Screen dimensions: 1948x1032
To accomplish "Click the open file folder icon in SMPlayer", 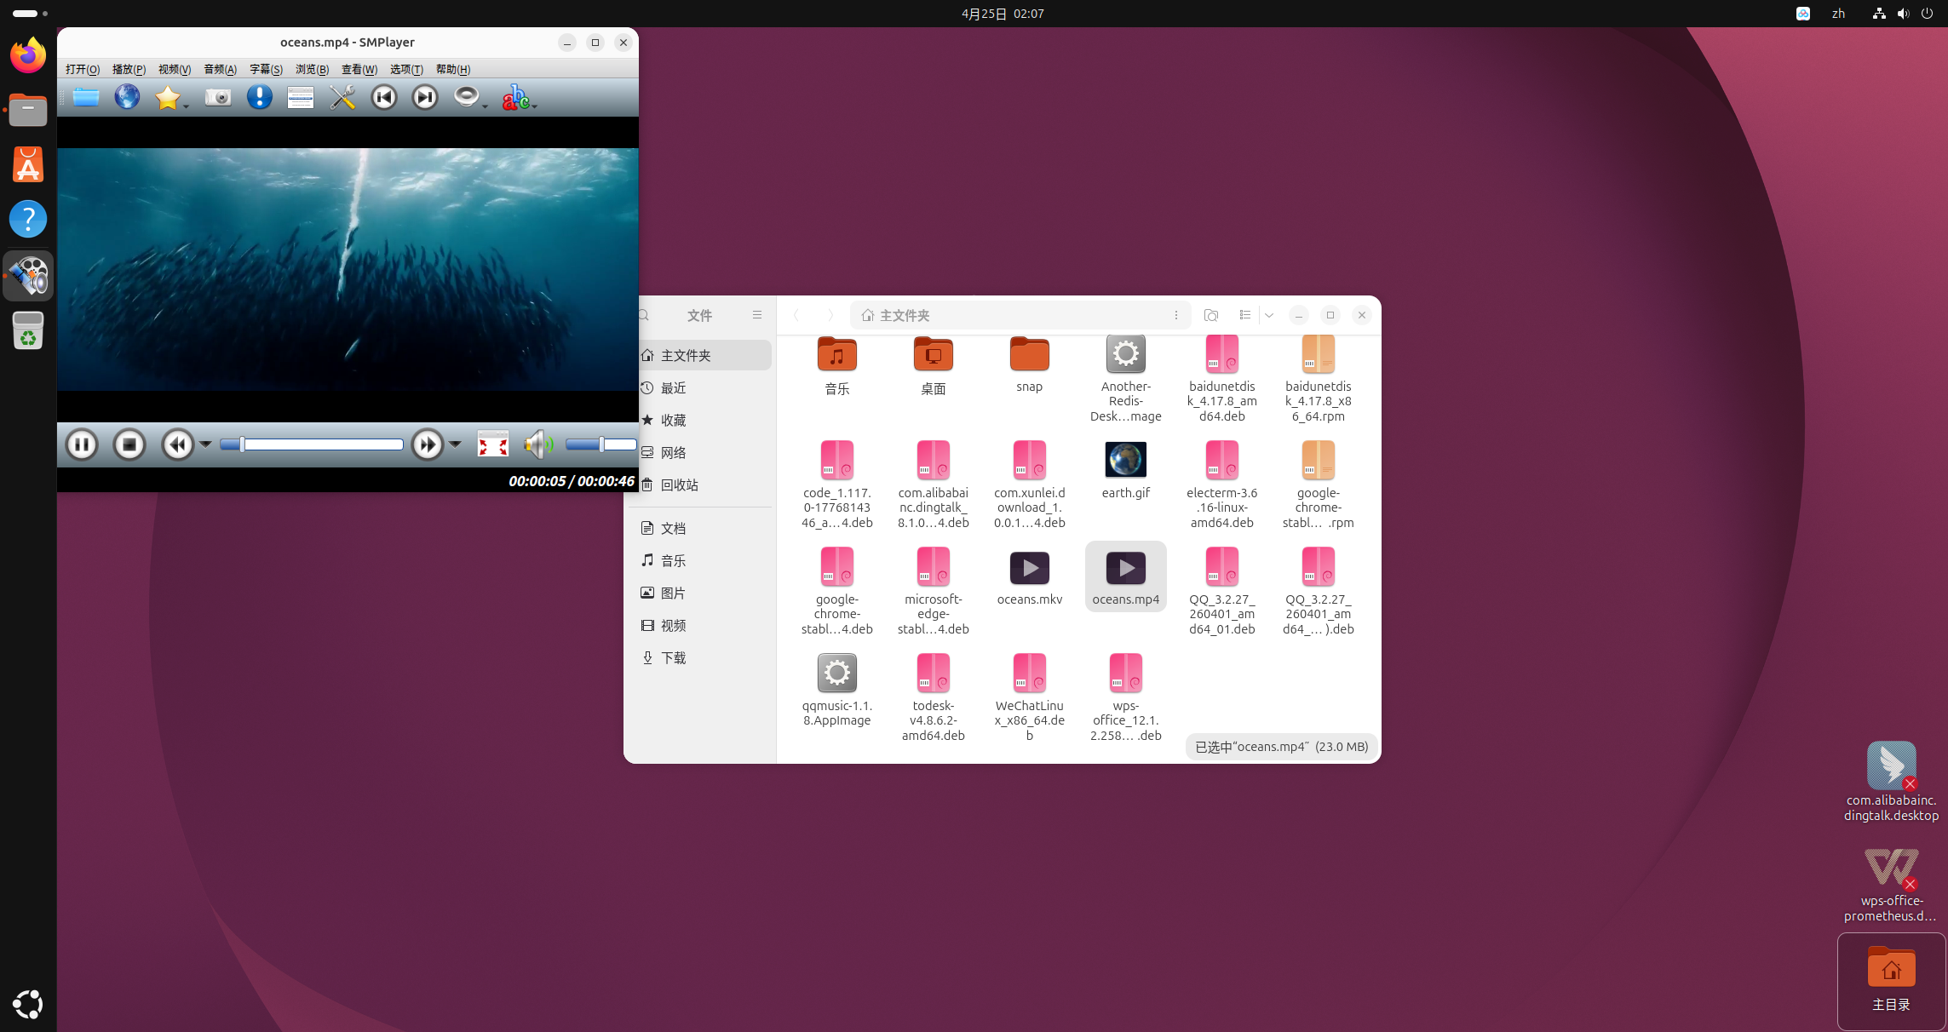I will (85, 97).
